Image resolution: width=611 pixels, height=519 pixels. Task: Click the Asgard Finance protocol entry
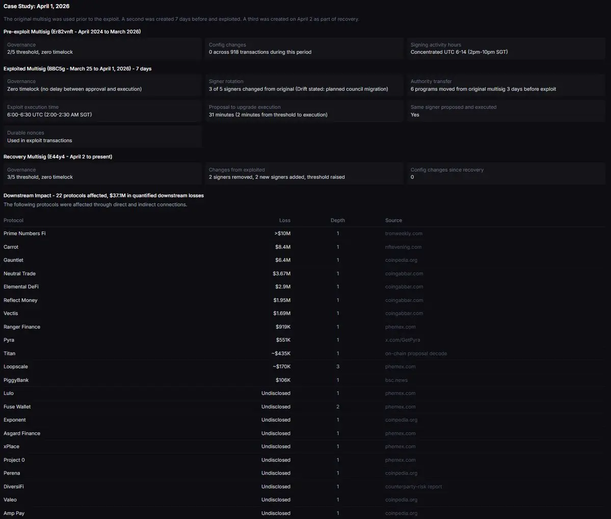click(x=22, y=433)
